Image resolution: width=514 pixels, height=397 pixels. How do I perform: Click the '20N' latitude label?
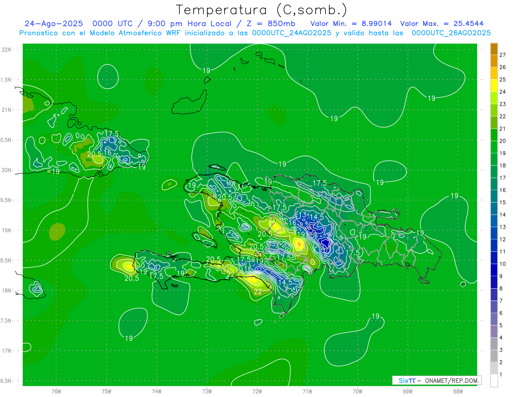6,170
